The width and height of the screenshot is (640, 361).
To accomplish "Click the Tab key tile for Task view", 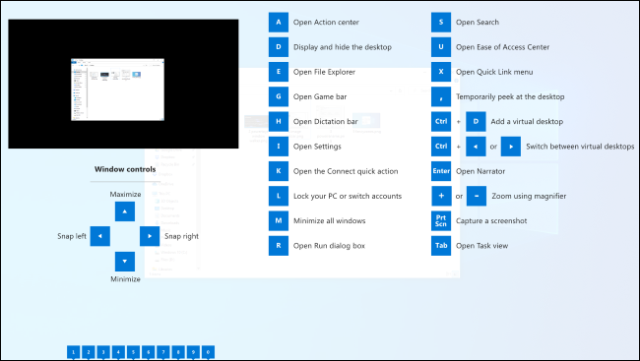I will pos(441,246).
